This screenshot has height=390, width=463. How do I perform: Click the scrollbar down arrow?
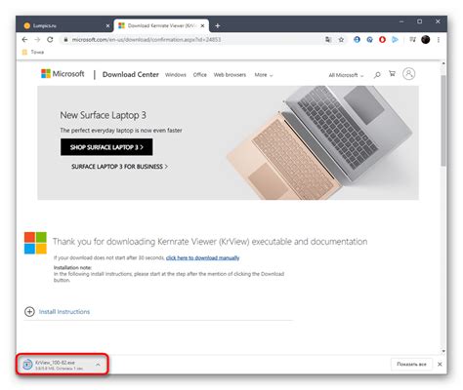443,351
